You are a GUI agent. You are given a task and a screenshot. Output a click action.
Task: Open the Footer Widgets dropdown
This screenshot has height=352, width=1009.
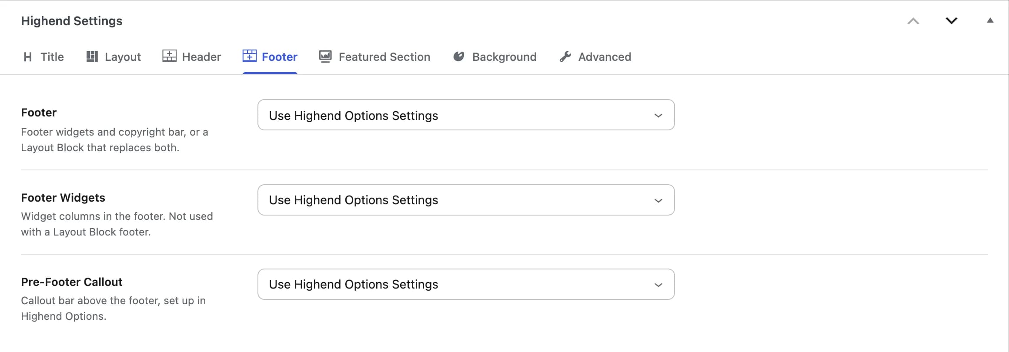pos(466,200)
